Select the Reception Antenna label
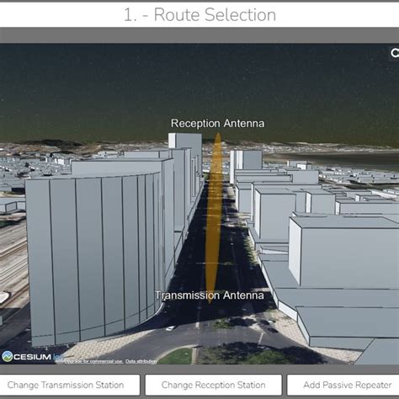This screenshot has width=399, height=399. pos(217,124)
